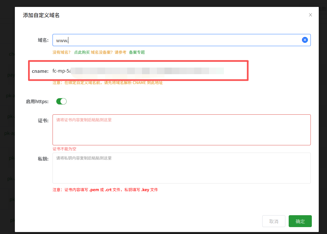Close the 添加自定义域名 dialog with X
Image resolution: width=327 pixels, height=234 pixels.
pyautogui.click(x=310, y=15)
